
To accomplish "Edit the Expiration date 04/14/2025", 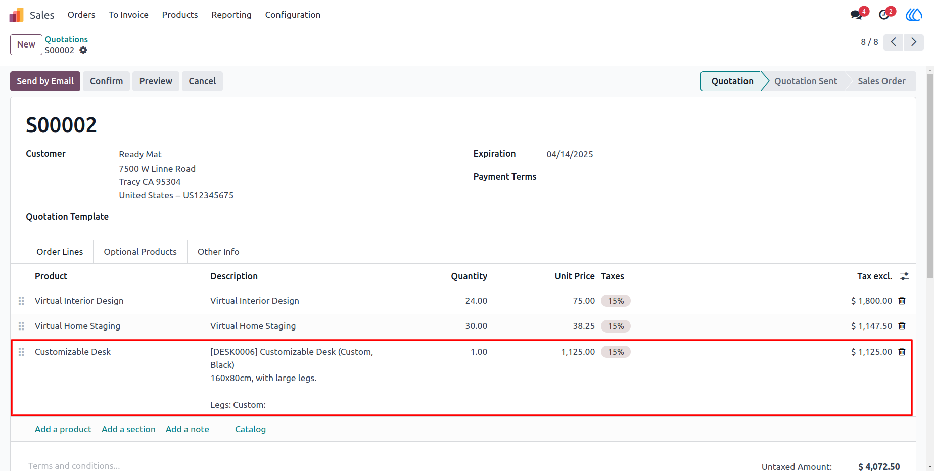I will 570,154.
